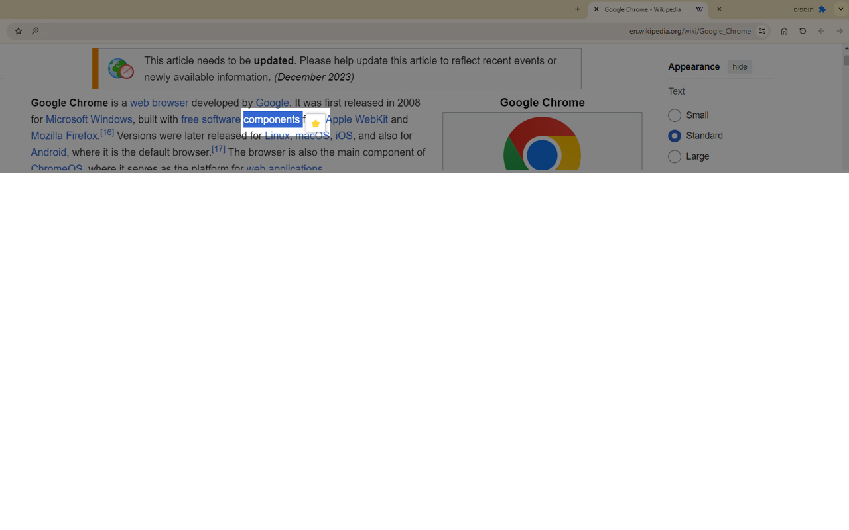
Task: Open the 'Microsoft Windows' link
Action: click(89, 119)
